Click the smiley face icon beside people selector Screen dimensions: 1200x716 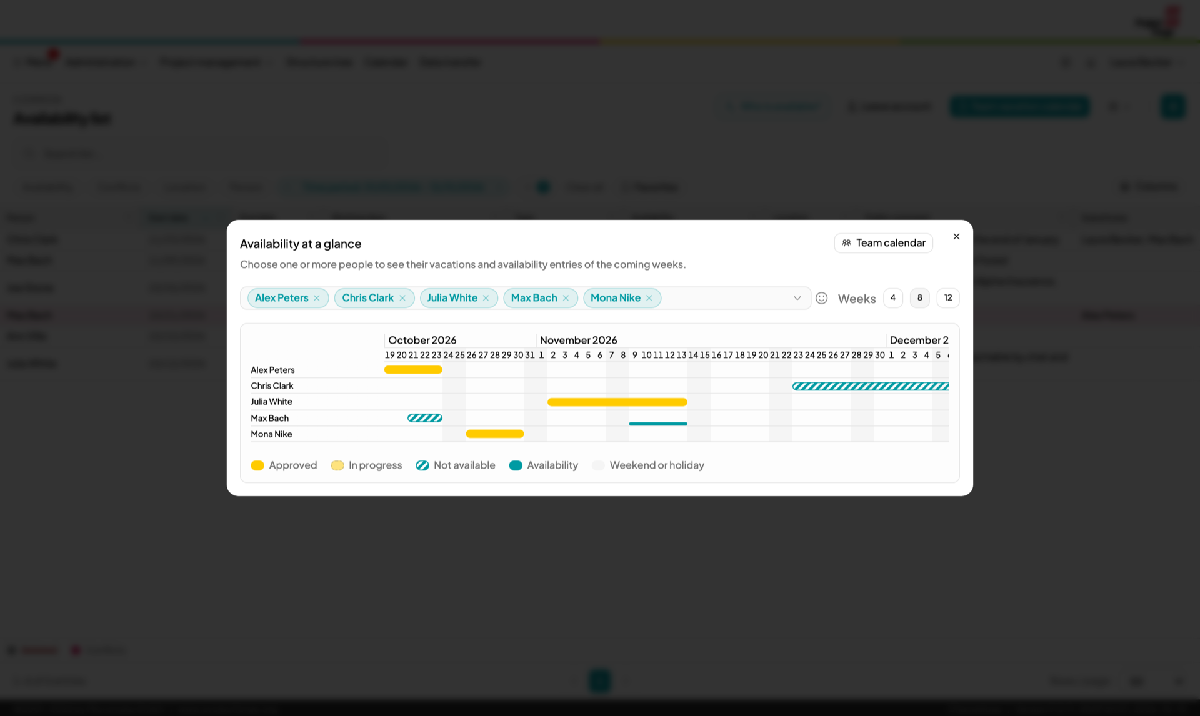(x=822, y=298)
